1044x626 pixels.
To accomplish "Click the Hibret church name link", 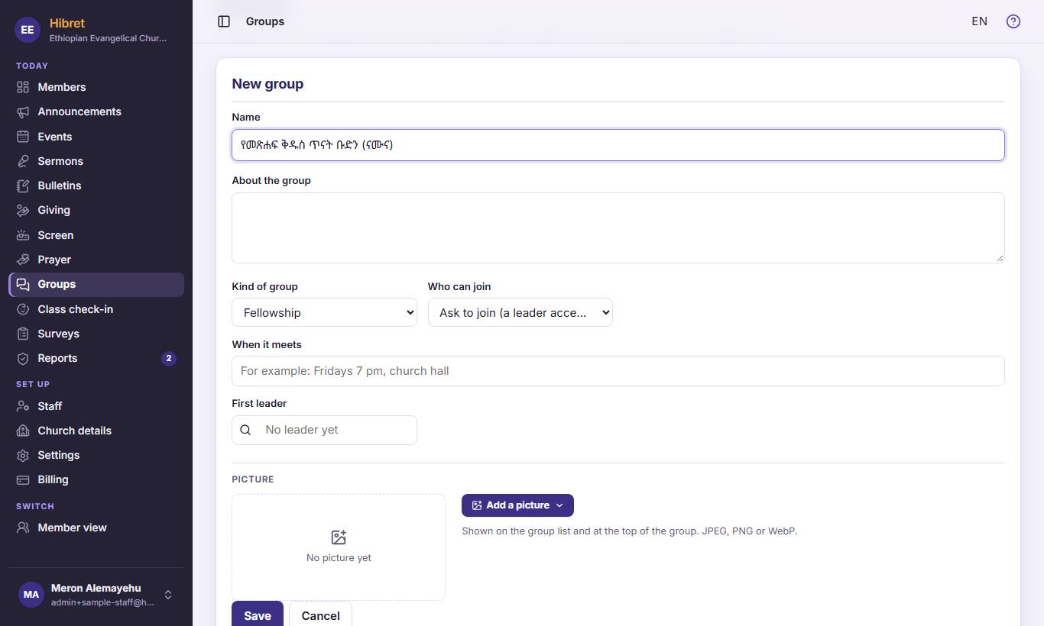I will tap(67, 23).
